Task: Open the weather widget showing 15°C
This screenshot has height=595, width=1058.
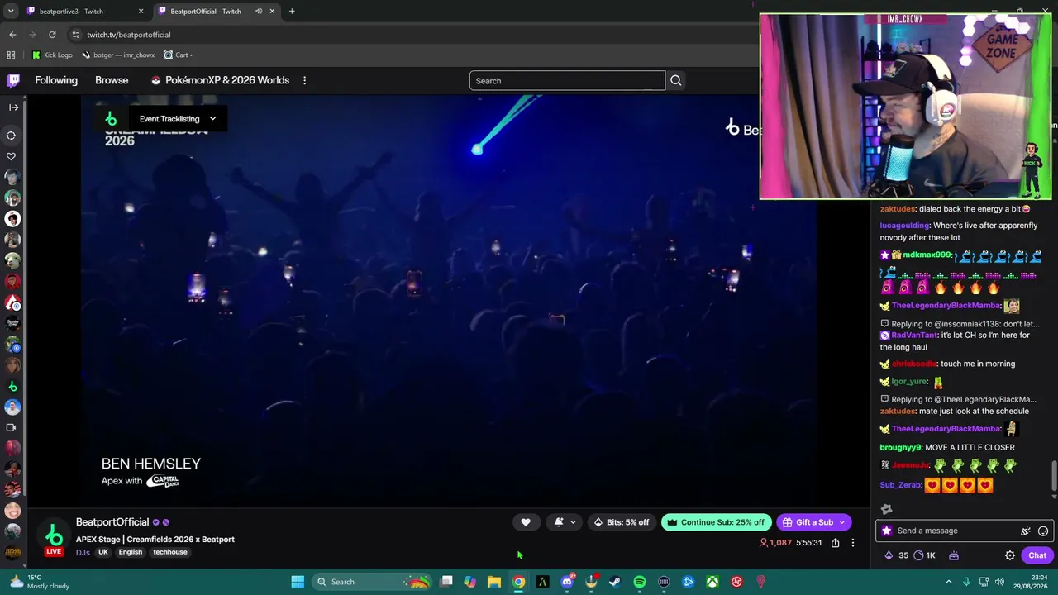Action: (38, 582)
